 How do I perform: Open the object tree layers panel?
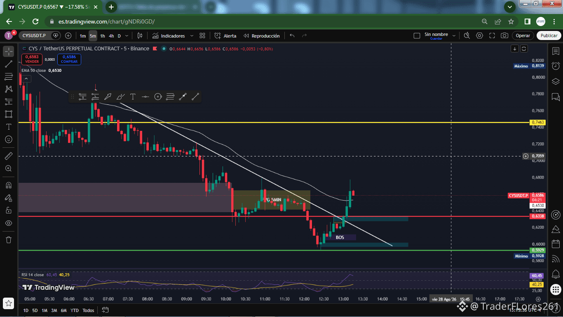click(x=556, y=81)
